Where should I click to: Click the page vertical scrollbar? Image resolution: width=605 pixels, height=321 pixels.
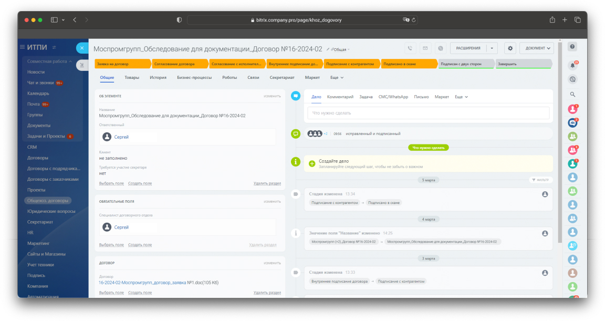pyautogui.click(x=560, y=143)
